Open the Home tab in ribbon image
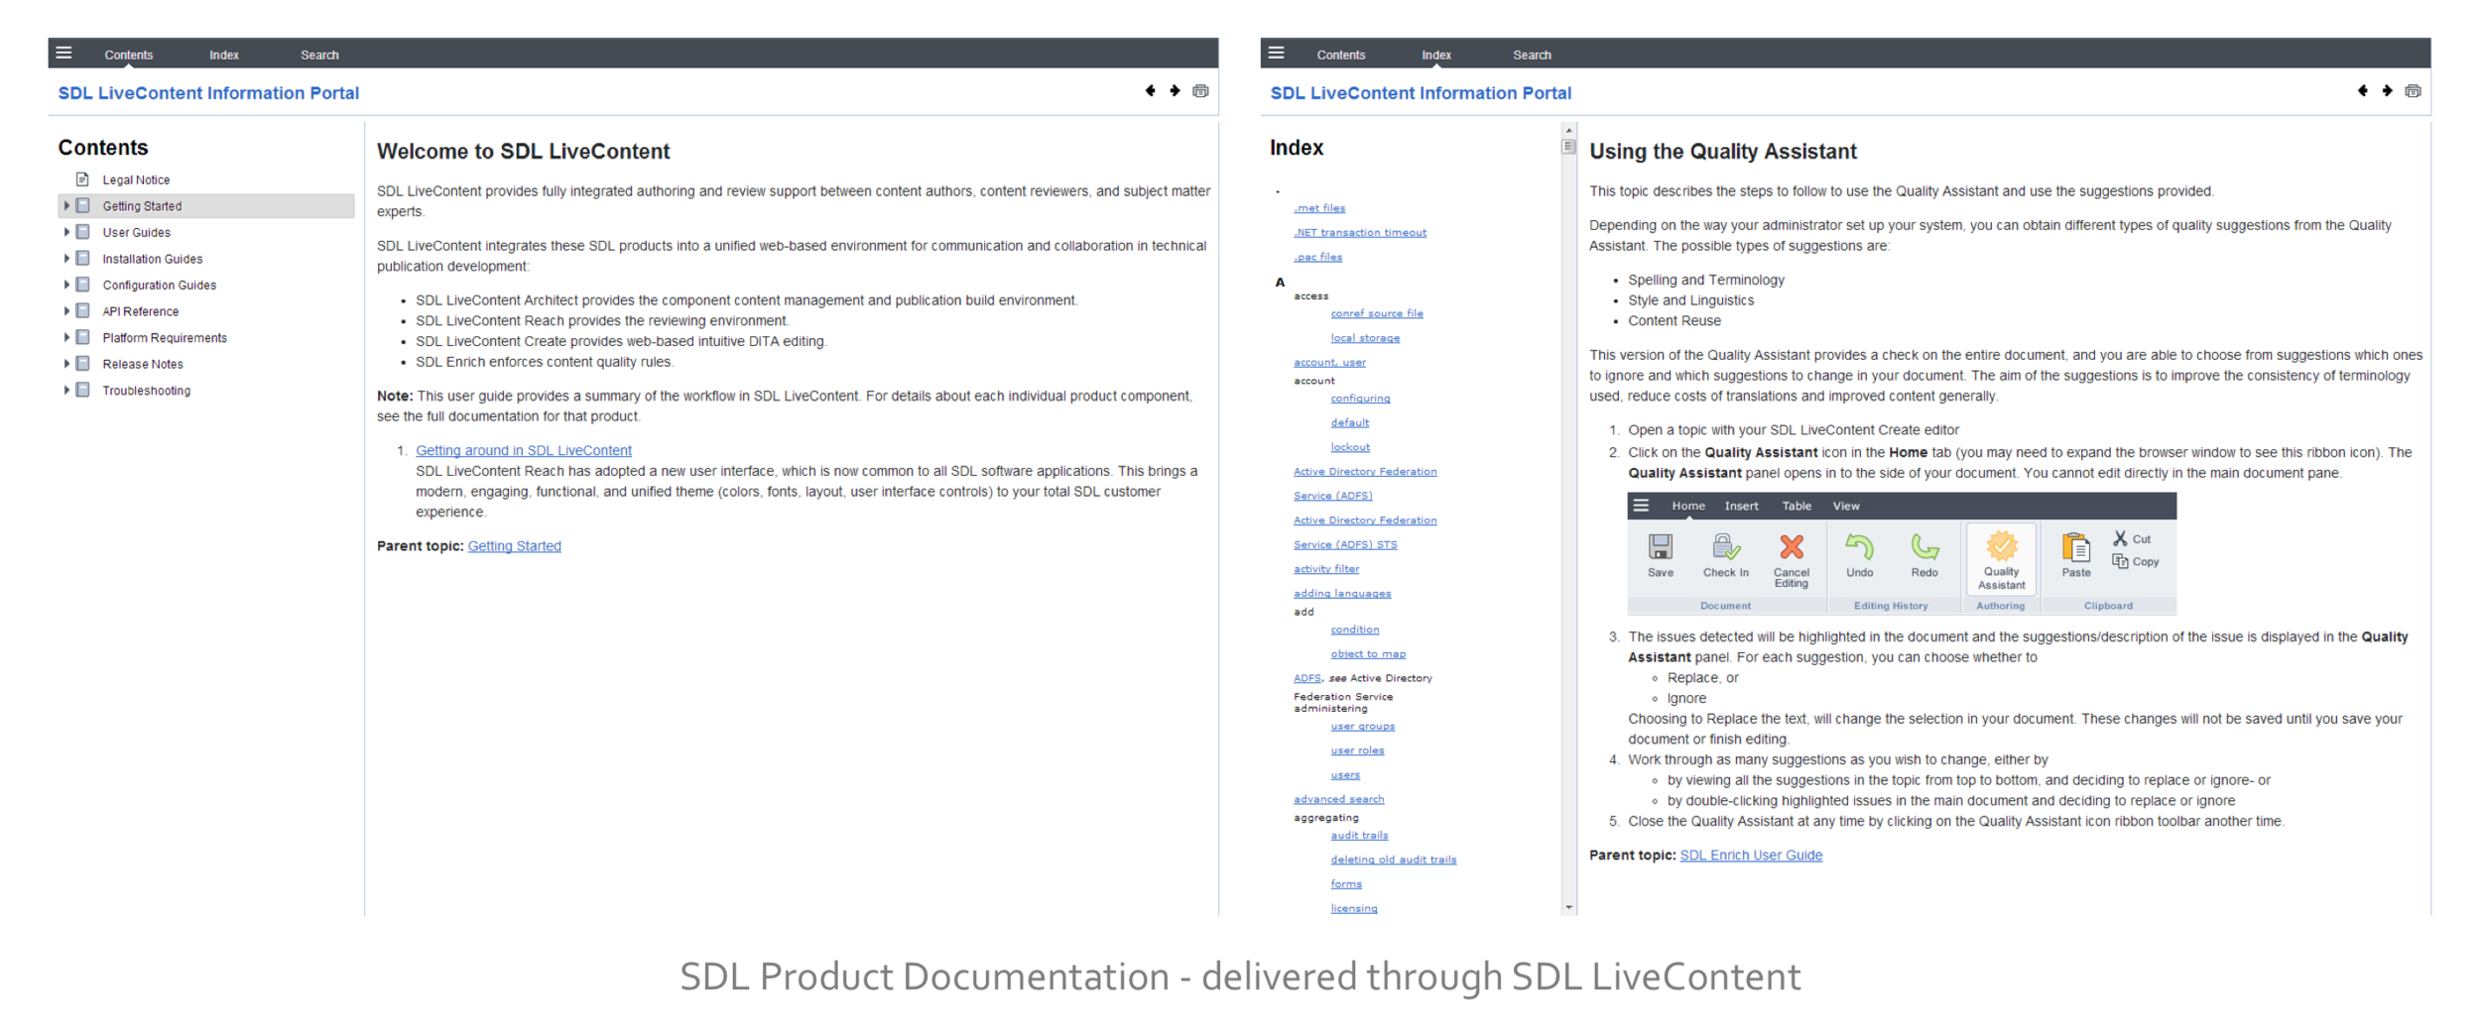 pos(1688,506)
